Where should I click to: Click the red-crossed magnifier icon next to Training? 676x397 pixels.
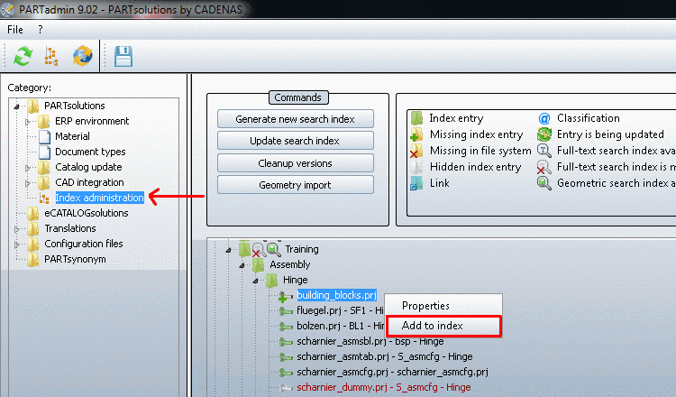pyautogui.click(x=259, y=249)
